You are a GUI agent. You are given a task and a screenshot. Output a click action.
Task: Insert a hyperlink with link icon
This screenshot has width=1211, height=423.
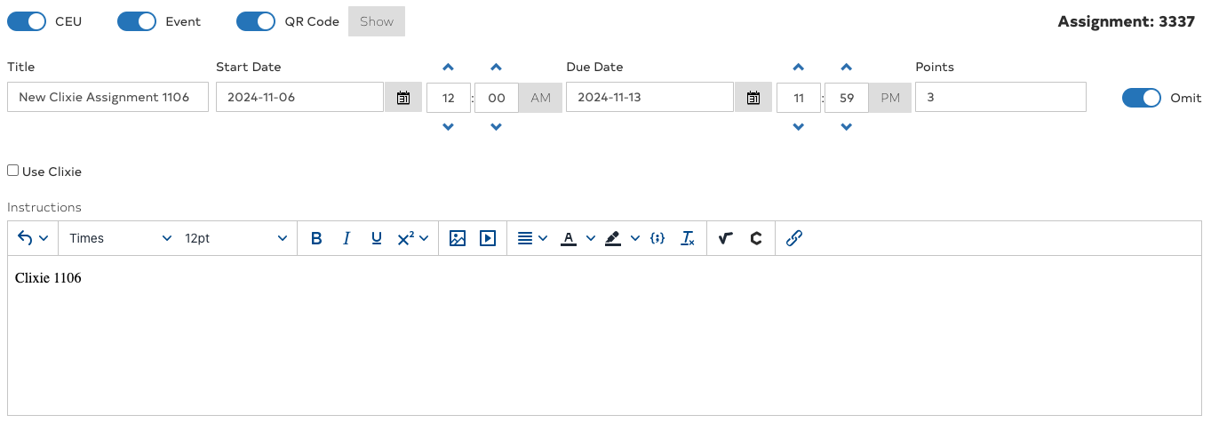(x=794, y=238)
